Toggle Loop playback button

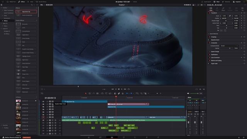[129, 89]
